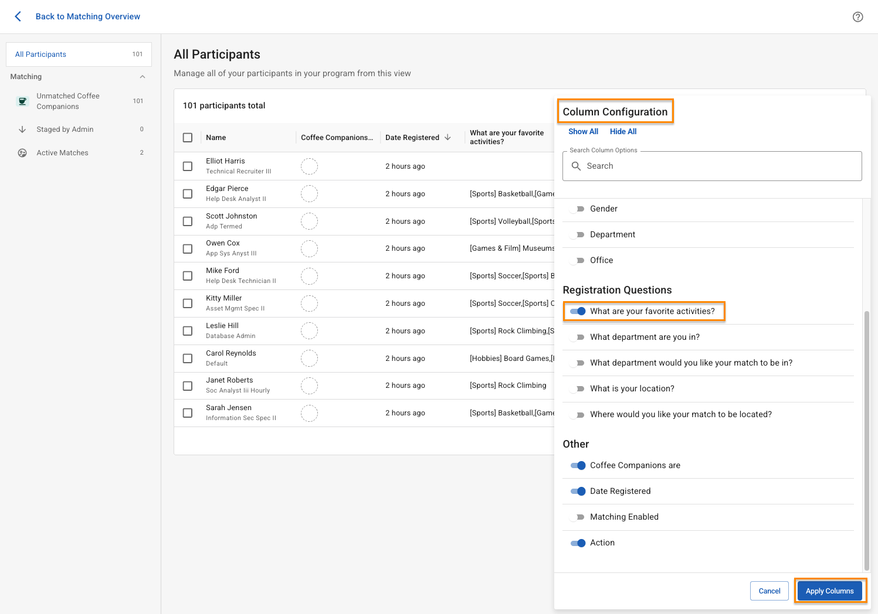Click the Staged by Admin arrow icon
Screen dimensions: 878x614
coord(22,129)
